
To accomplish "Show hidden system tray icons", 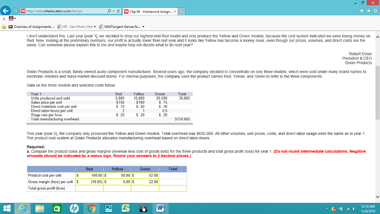I will pyautogui.click(x=327, y=209).
